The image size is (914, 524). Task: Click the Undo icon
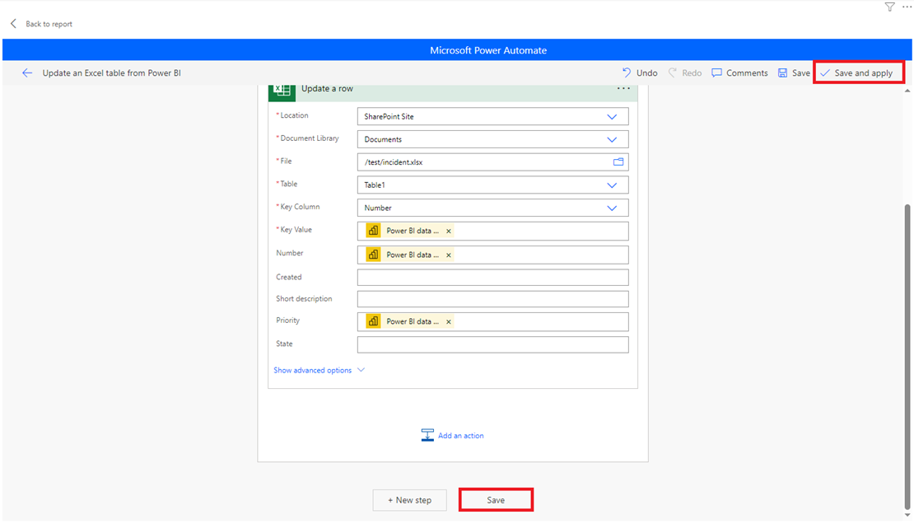627,73
